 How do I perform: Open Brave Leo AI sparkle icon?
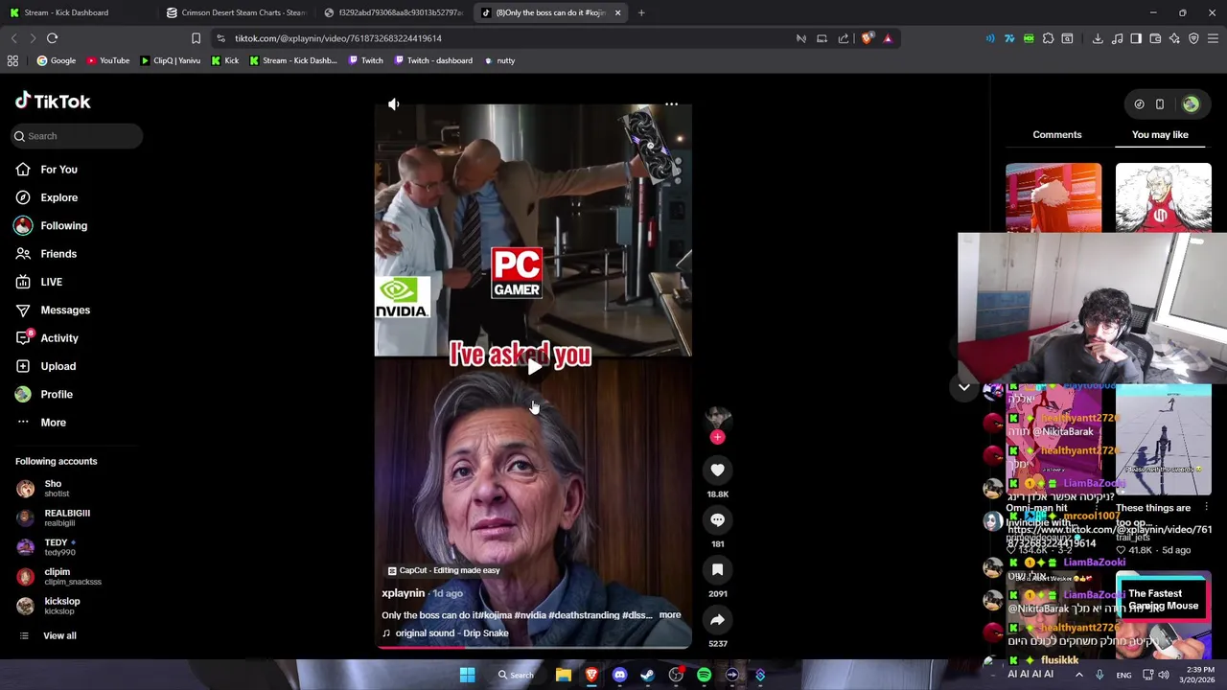point(1174,38)
